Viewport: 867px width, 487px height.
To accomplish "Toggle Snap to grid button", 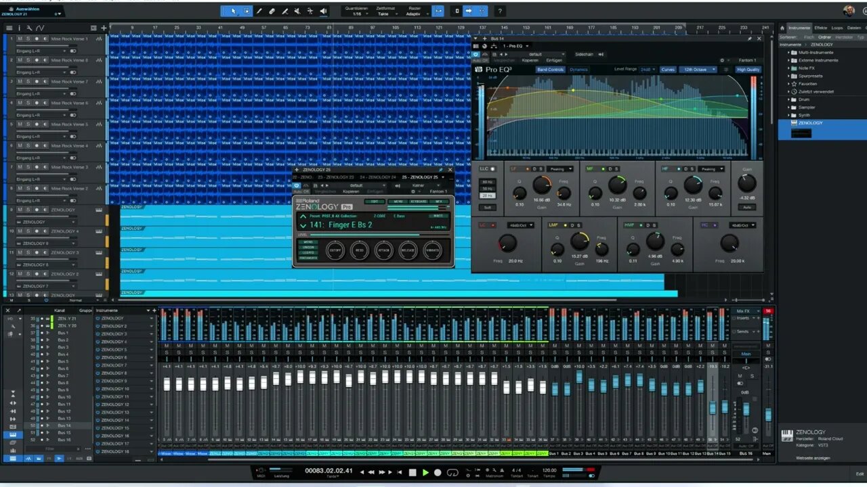I will (438, 11).
